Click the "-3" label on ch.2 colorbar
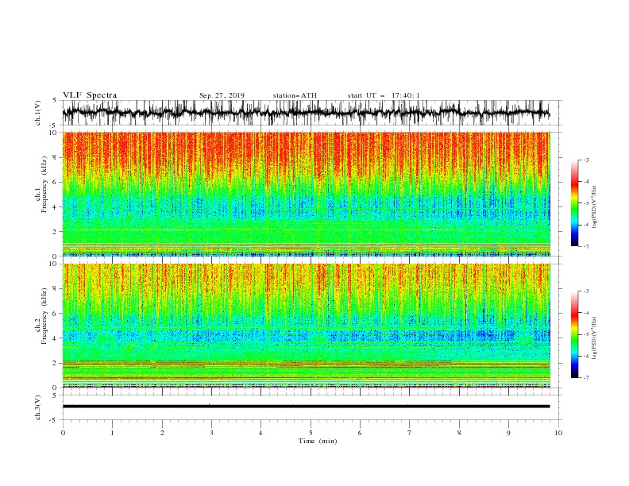The height and width of the screenshot is (486, 629). (586, 291)
